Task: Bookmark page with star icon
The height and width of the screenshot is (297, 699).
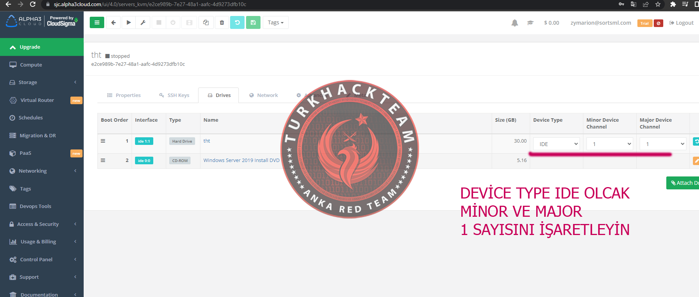Action: click(658, 4)
